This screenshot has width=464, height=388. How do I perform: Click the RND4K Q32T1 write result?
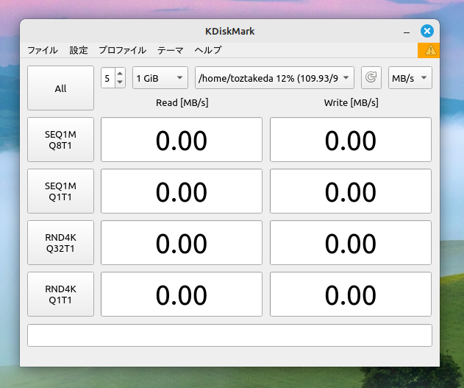tap(351, 242)
